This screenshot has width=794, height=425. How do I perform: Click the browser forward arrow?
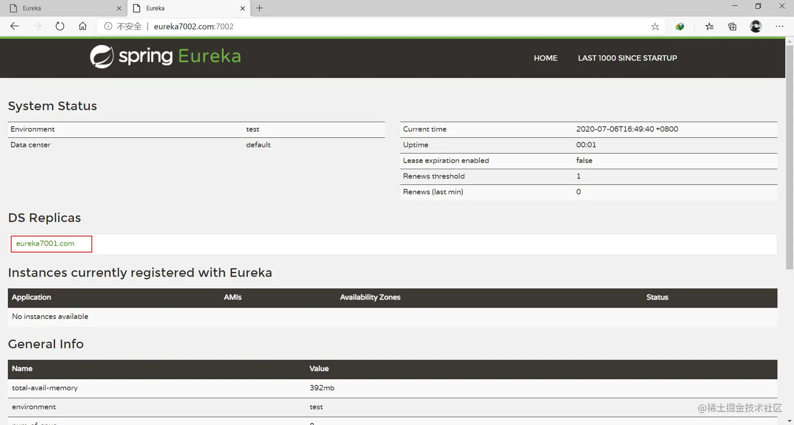[37, 26]
